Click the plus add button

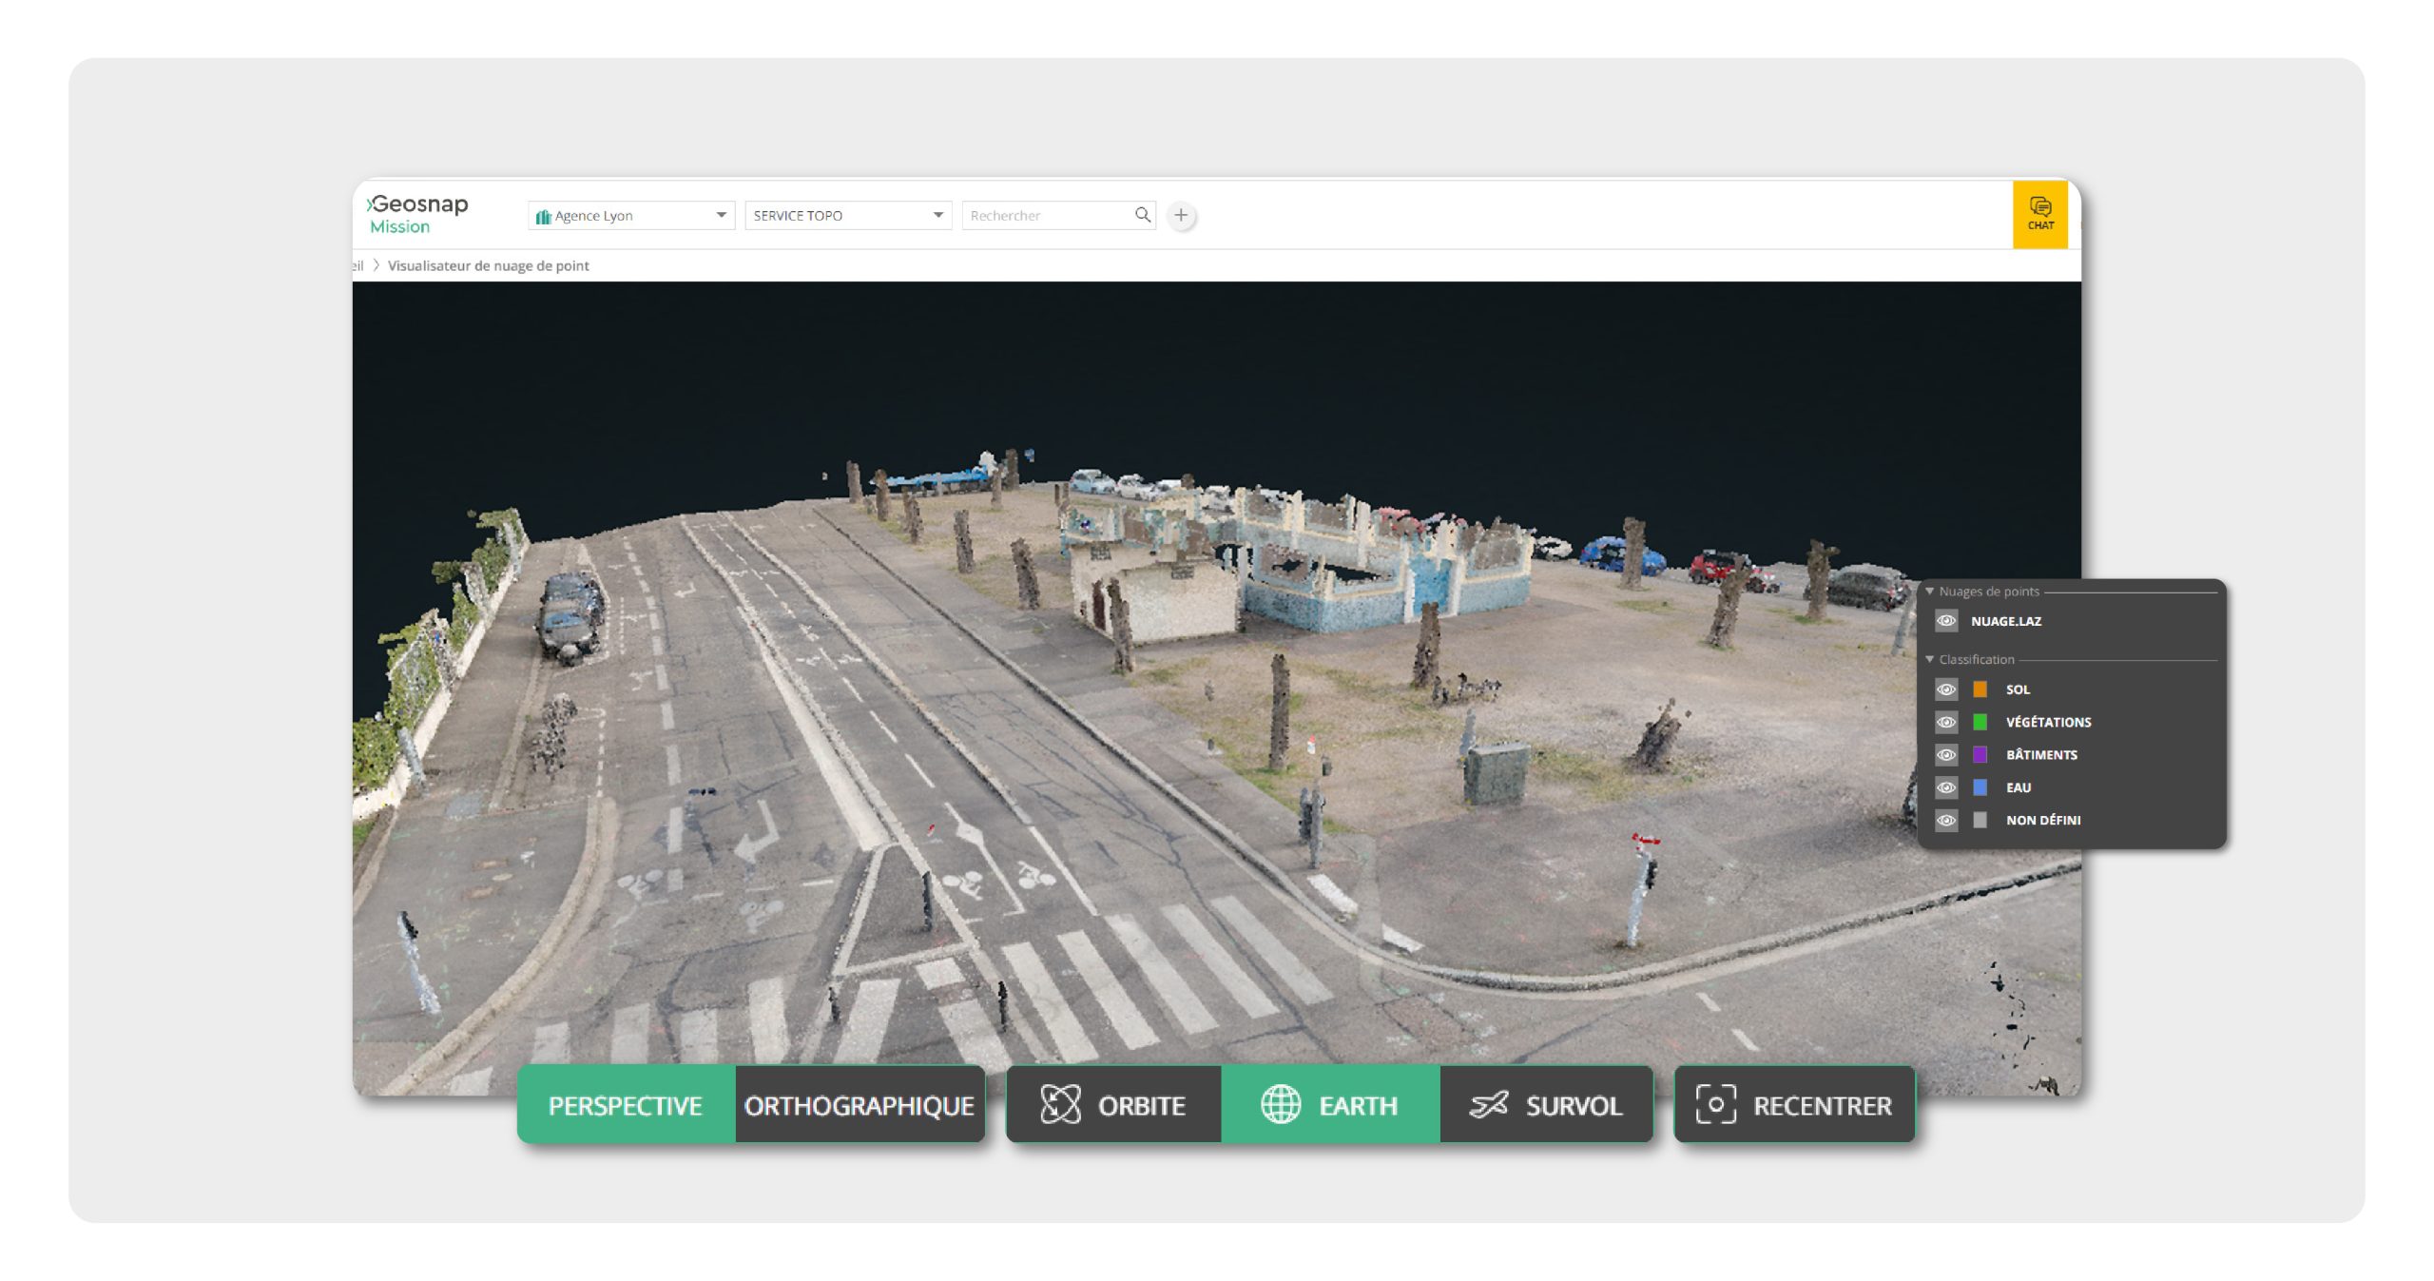pyautogui.click(x=1181, y=215)
